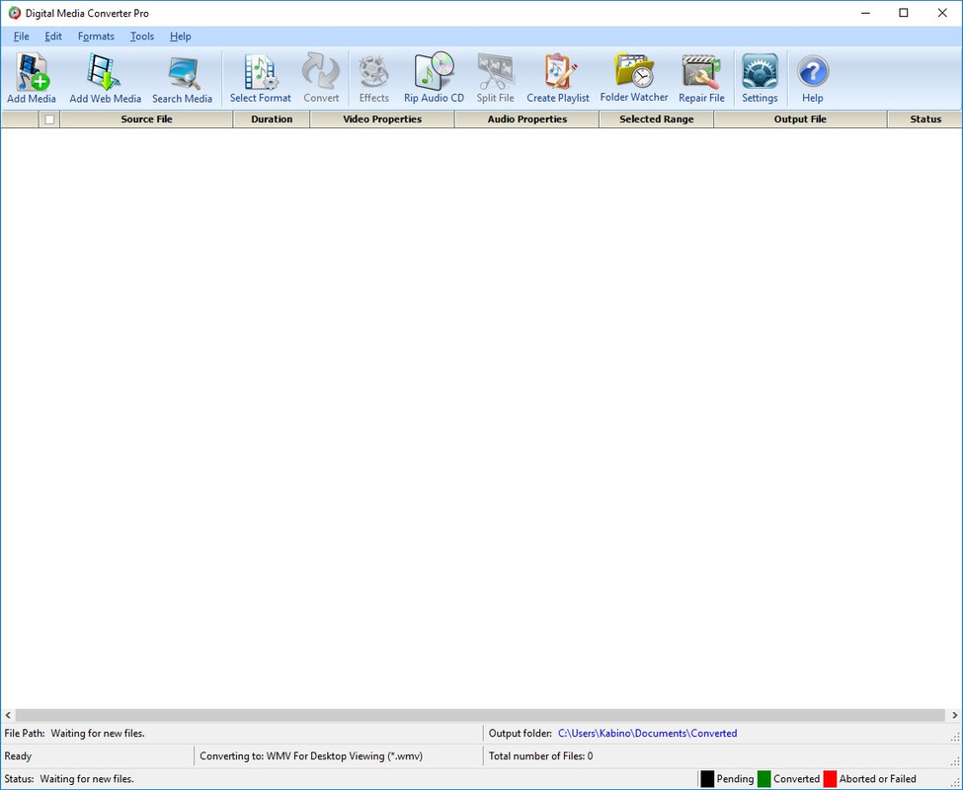
Task: Click the 'Converted' legend label
Action: click(x=796, y=779)
